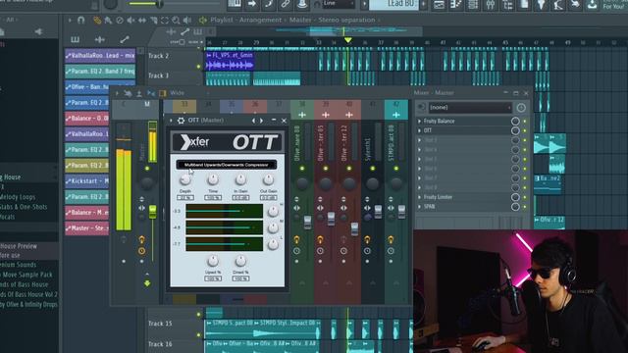Open the mixer window menu arrow beside Wide

tap(117, 93)
